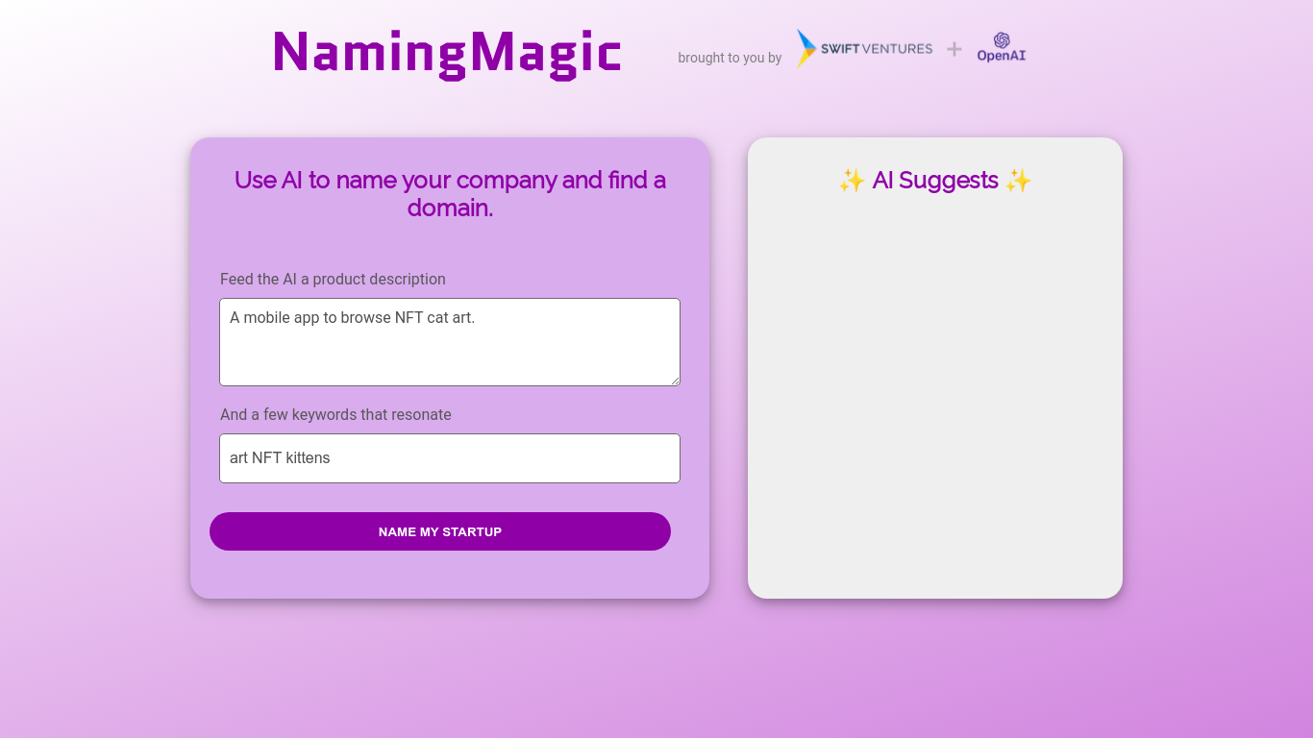Select the Swift Ventures lightning bolt logo
The height and width of the screenshot is (738, 1313).
point(804,48)
